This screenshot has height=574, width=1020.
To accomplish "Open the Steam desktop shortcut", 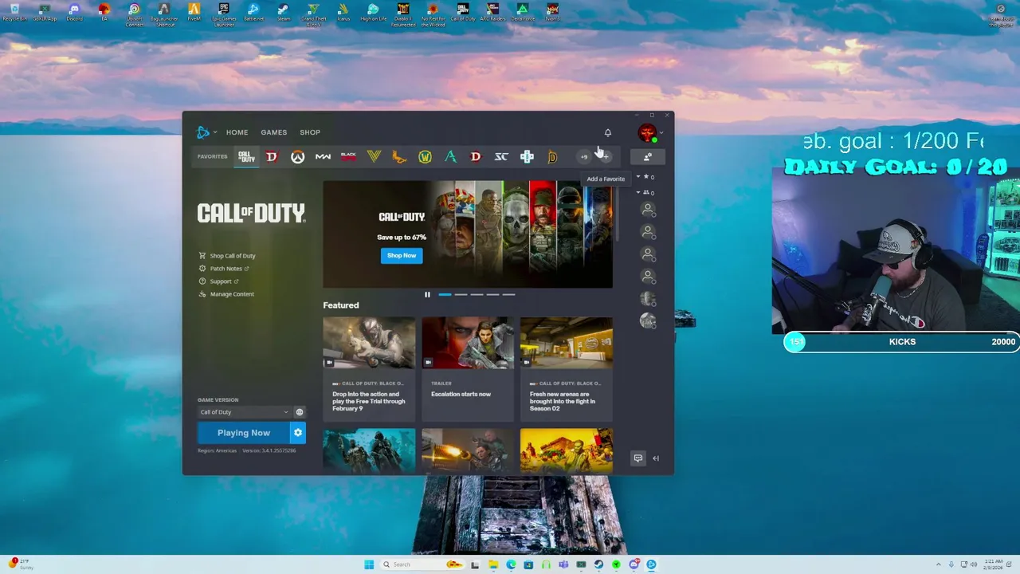I will (283, 13).
